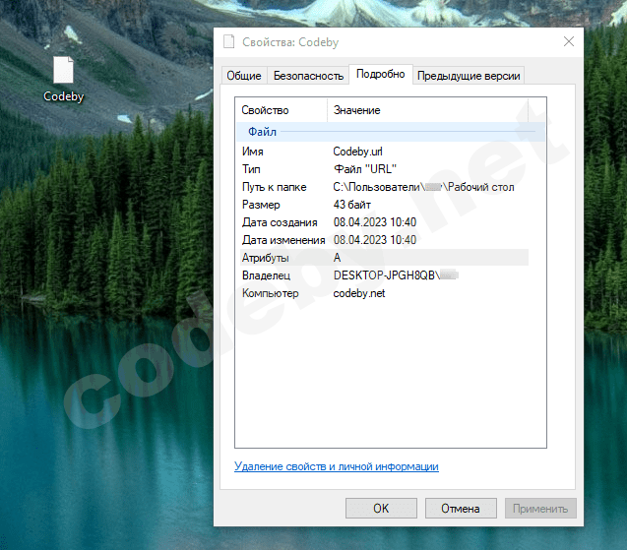
Task: Click the document icon in dialog title bar
Action: pyautogui.click(x=228, y=41)
